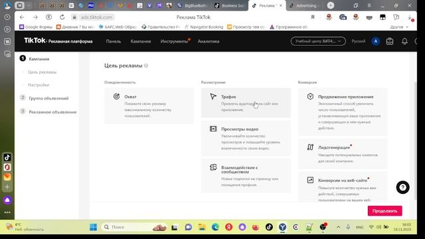Select Конверсии на веб-сайте objective
This screenshot has width=425, height=239.
tap(343, 187)
